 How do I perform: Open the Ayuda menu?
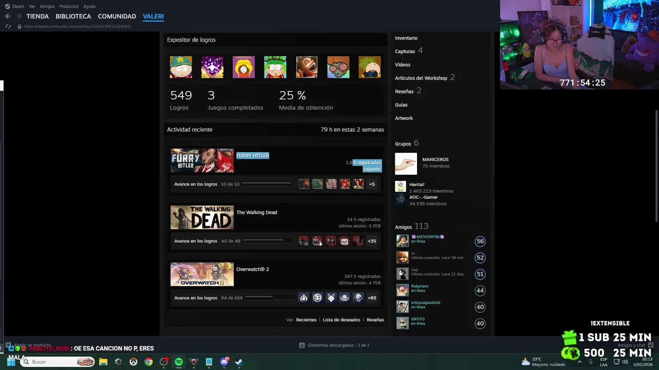pyautogui.click(x=89, y=6)
